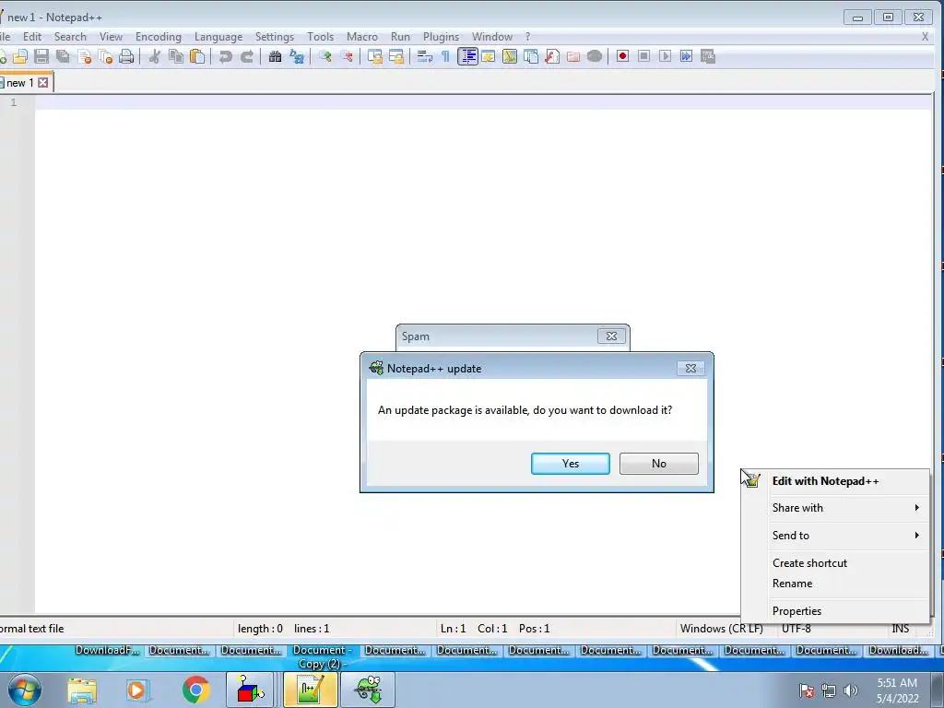944x708 pixels.
Task: Click Yes in Notepad++ update dialog
Action: point(570,464)
